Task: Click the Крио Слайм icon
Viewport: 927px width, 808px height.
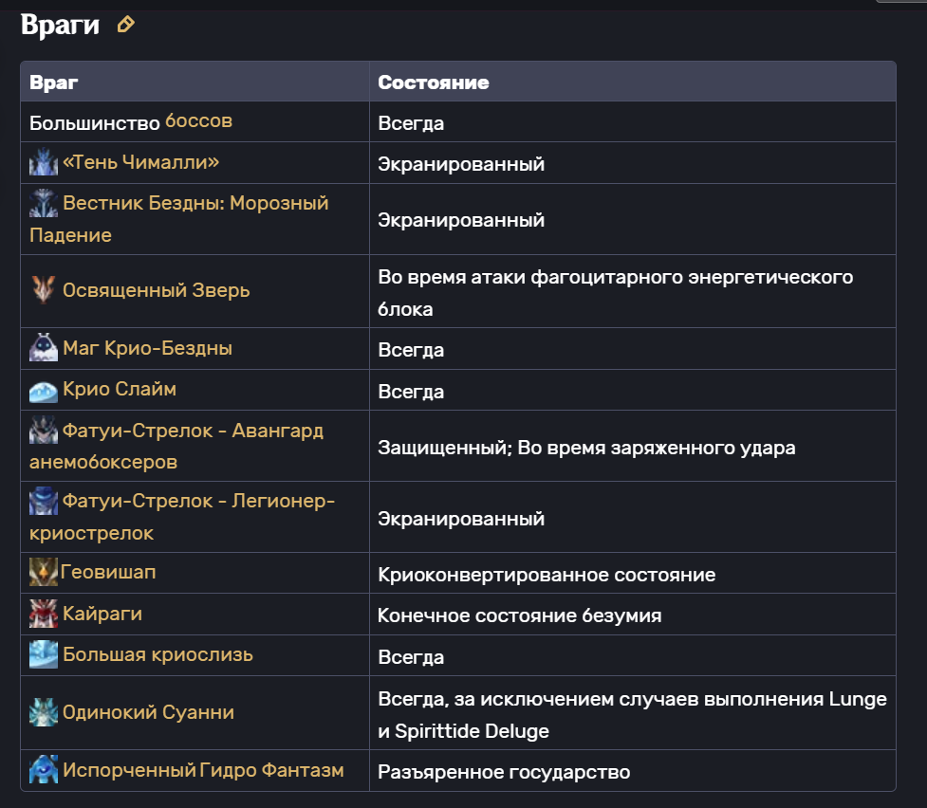Action: (44, 390)
